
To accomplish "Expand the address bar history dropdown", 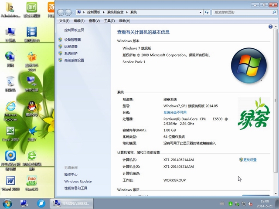I will click(201, 12).
